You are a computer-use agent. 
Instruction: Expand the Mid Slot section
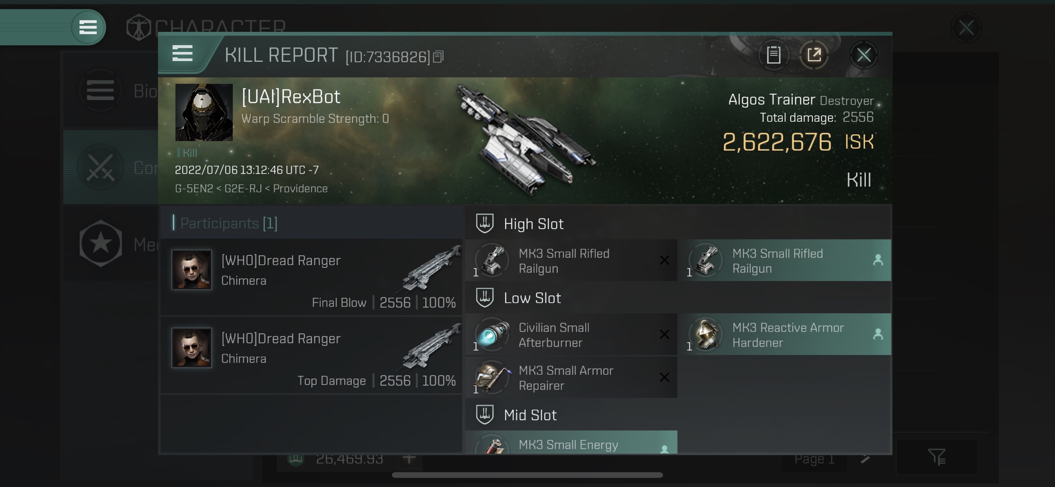click(530, 414)
